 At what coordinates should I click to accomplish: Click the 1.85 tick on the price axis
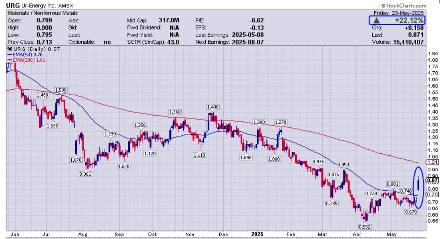[x=434, y=54]
